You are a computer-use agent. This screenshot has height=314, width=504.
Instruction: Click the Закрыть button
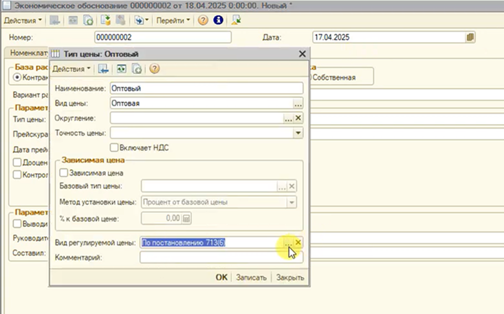290,277
